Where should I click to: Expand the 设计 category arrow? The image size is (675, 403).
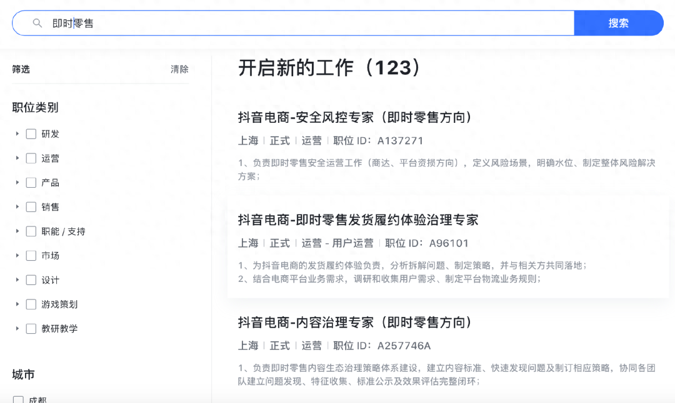[17, 280]
